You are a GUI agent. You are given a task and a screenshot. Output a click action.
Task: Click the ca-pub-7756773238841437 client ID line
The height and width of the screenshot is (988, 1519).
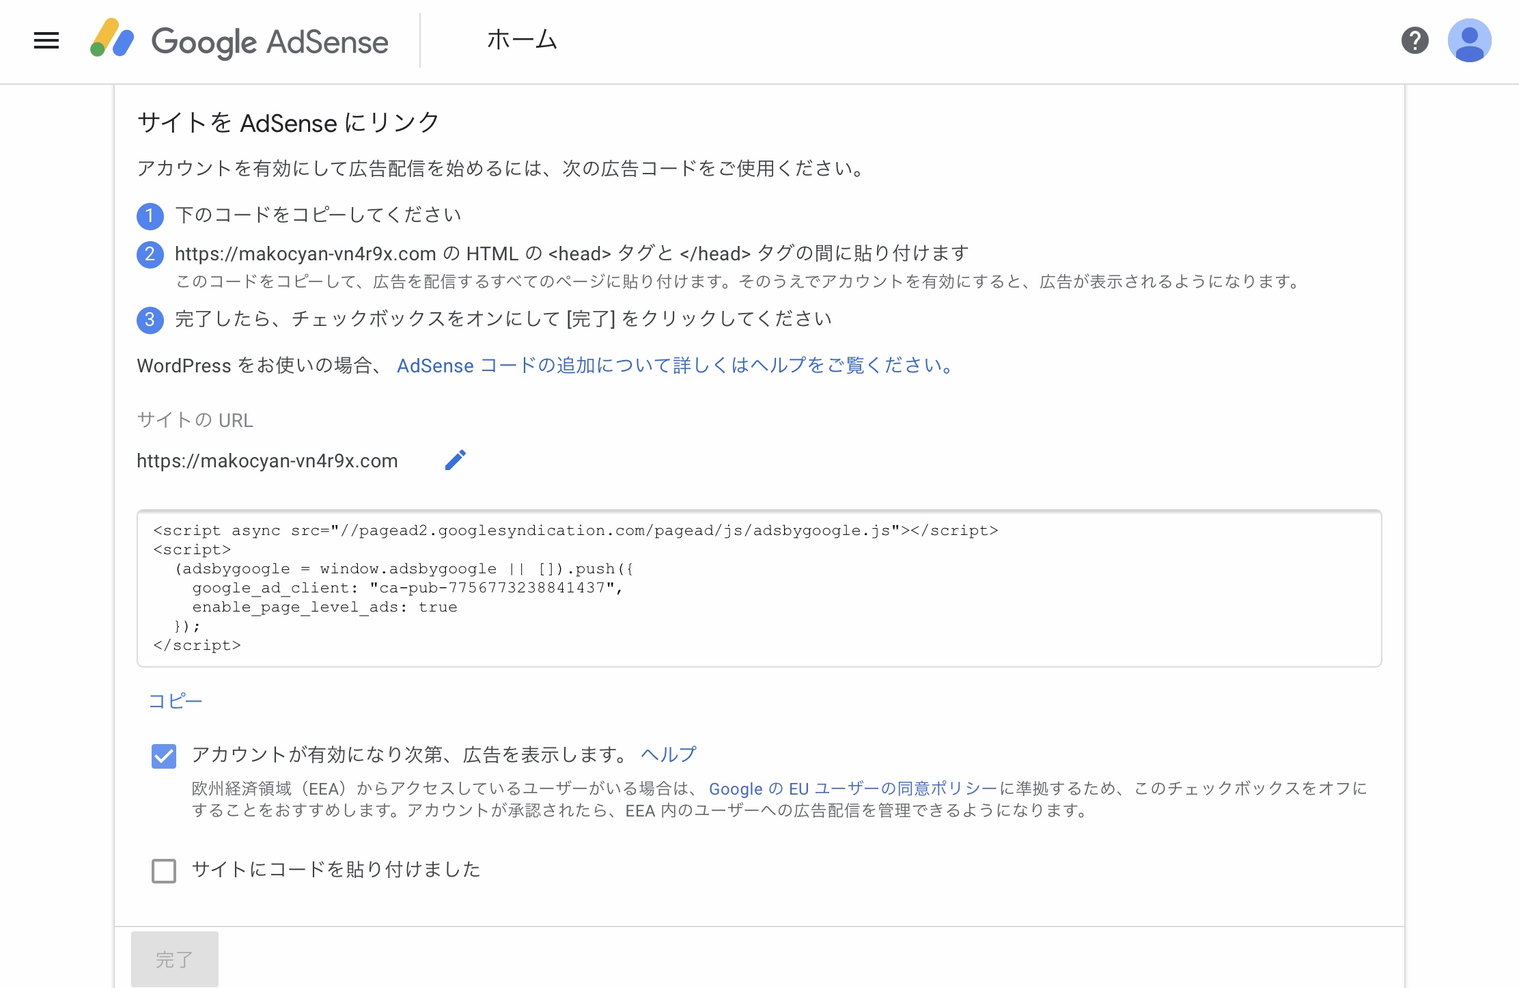[x=408, y=588]
